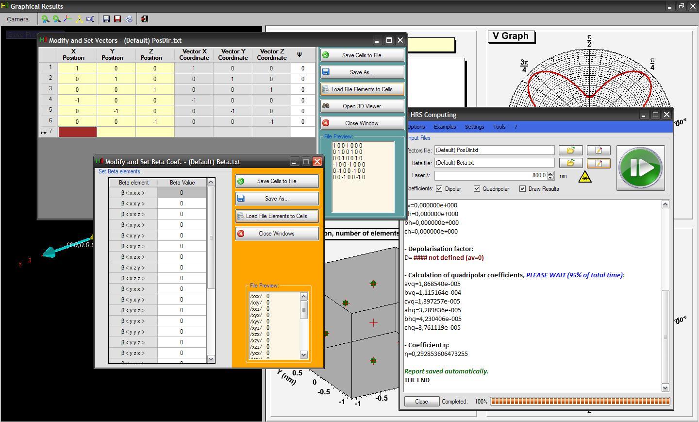Click the printer icon in toolbar
The image size is (699, 422).
click(x=129, y=19)
